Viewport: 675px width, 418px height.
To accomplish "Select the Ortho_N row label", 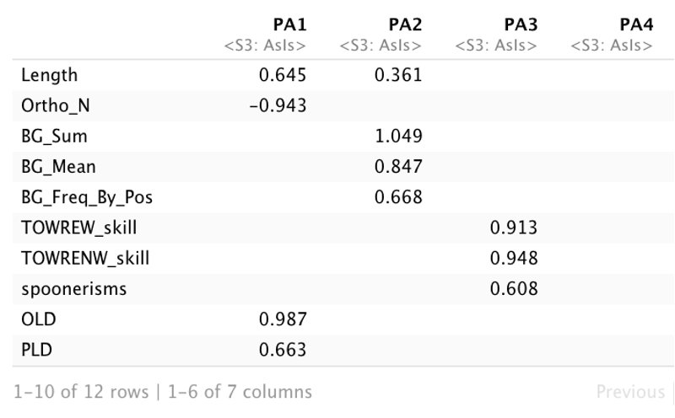I will pyautogui.click(x=56, y=106).
